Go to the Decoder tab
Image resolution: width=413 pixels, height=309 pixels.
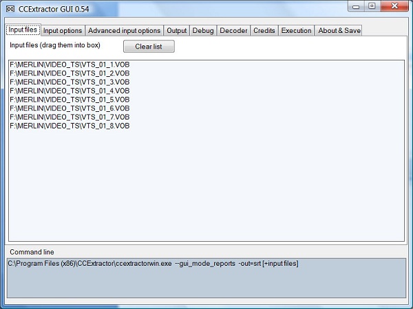233,30
